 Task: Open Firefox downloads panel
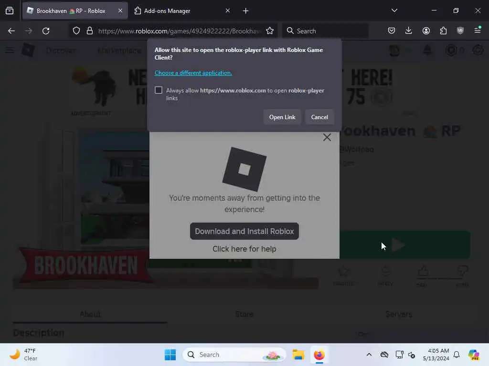tap(409, 30)
